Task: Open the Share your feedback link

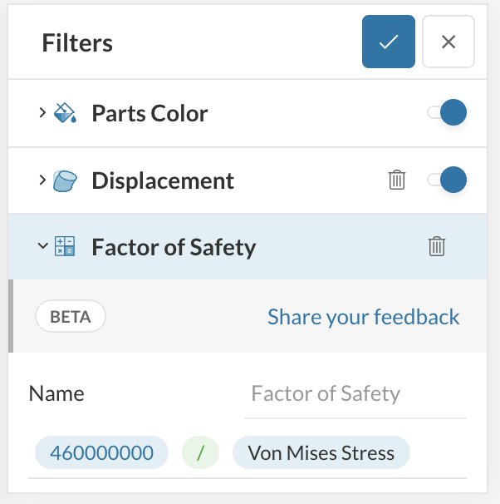Action: (x=363, y=317)
